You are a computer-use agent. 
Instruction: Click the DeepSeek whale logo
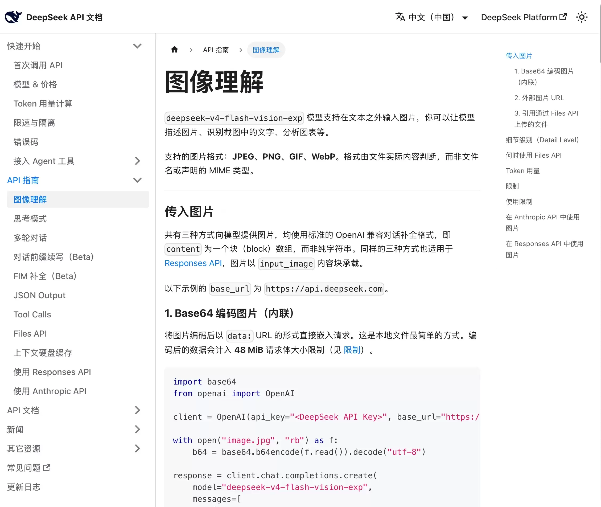point(13,17)
